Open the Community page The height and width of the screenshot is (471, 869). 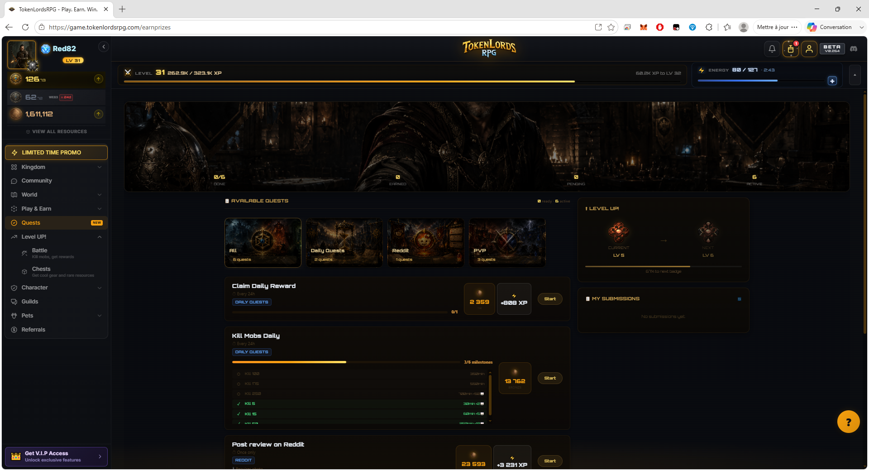tap(57, 180)
